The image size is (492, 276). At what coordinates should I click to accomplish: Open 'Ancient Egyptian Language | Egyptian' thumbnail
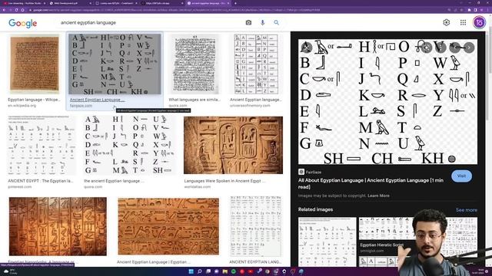pyautogui.click(x=168, y=226)
